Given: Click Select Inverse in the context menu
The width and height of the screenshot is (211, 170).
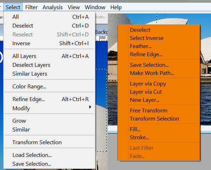Looking at the screenshot, I should 159,38.
